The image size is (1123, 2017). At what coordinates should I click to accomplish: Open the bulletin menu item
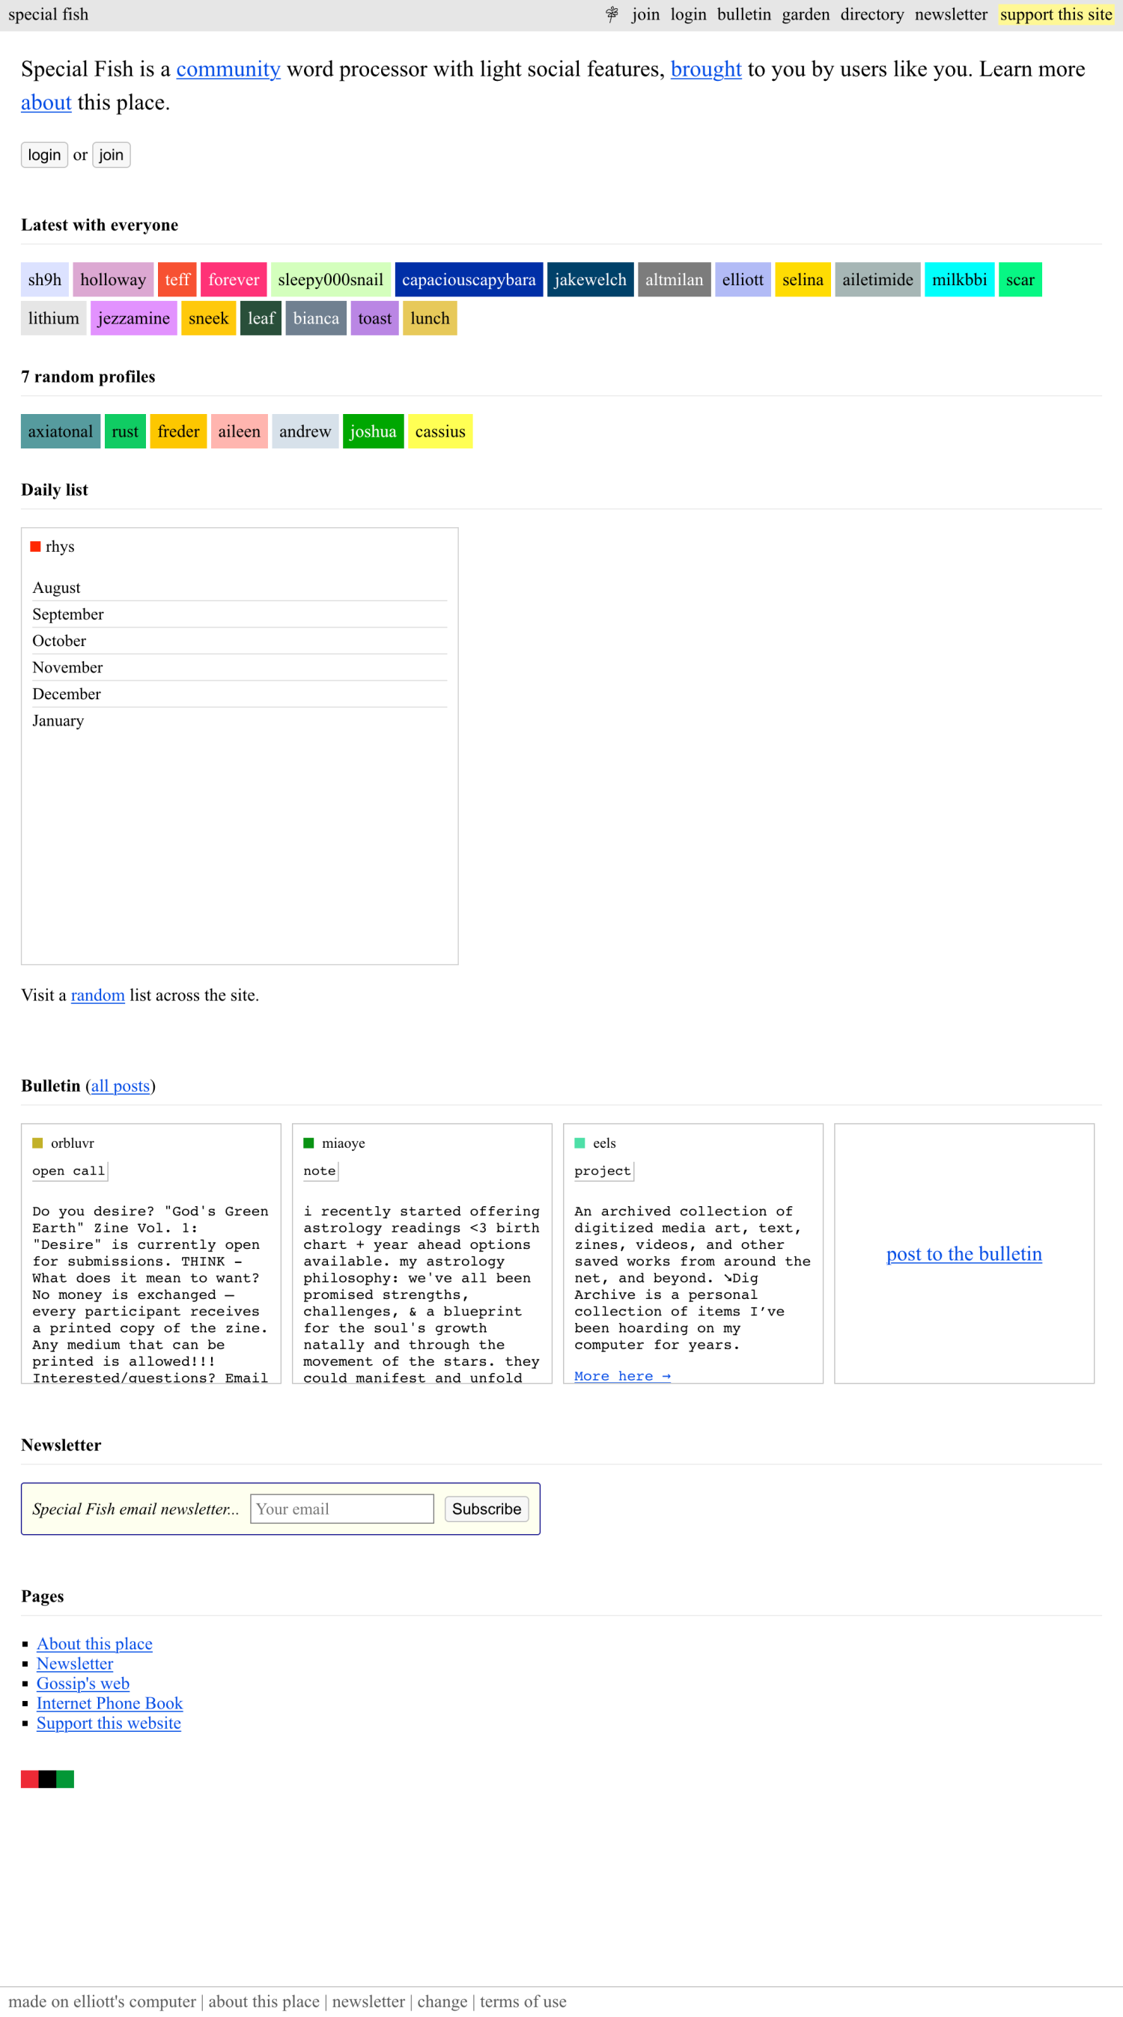[743, 14]
